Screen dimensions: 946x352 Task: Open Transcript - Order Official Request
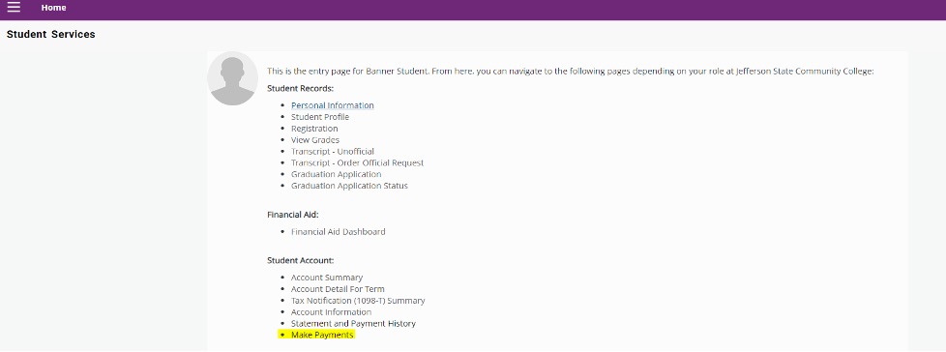[x=357, y=162]
